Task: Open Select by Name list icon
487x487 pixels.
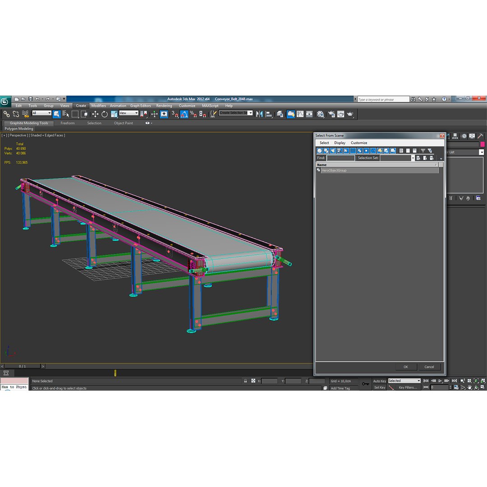Action: (x=65, y=114)
